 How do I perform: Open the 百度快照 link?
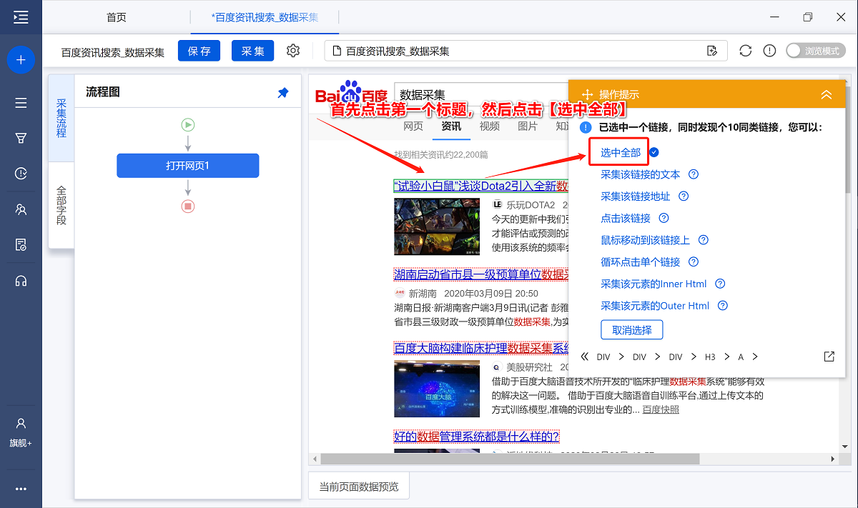tap(661, 409)
